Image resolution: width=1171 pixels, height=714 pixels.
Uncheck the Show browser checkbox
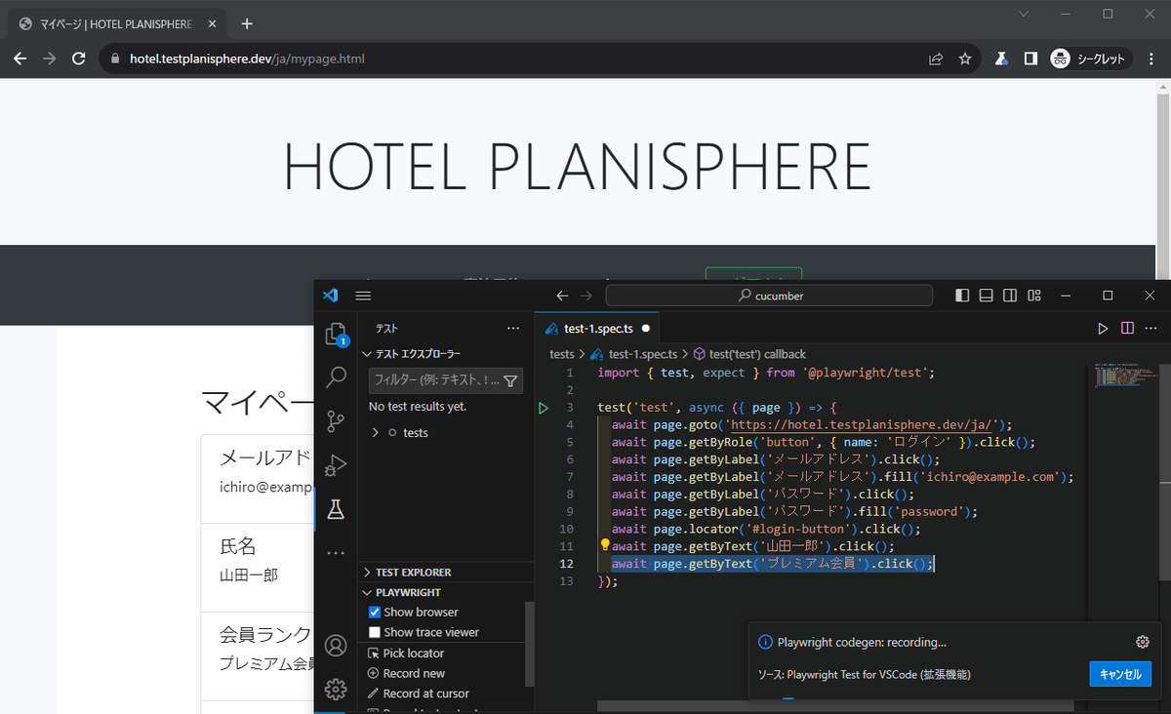[x=375, y=612]
